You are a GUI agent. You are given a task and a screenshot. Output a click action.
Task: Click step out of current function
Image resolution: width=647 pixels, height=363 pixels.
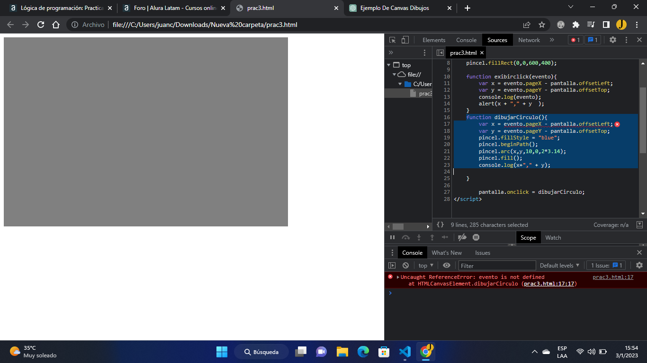click(432, 237)
